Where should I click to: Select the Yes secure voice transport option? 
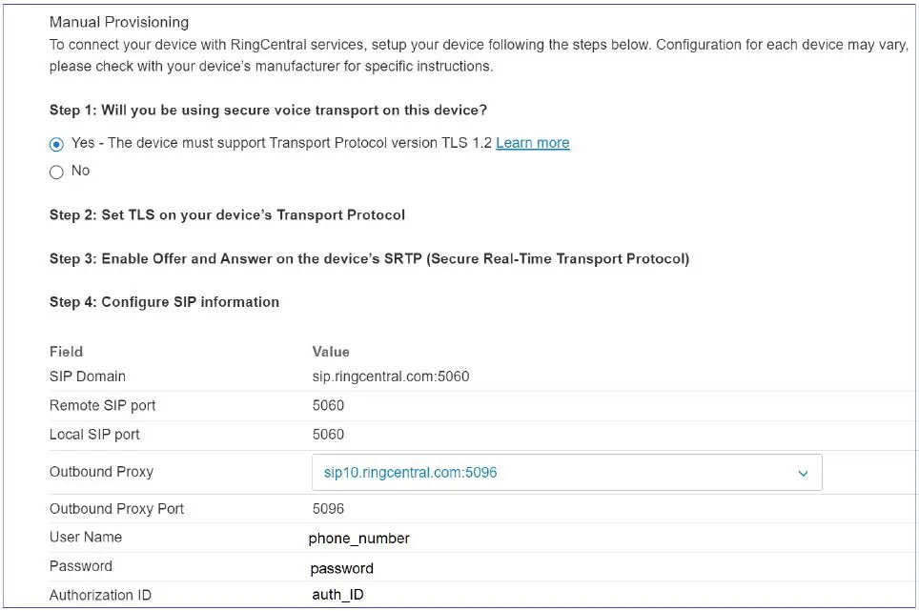tap(55, 143)
